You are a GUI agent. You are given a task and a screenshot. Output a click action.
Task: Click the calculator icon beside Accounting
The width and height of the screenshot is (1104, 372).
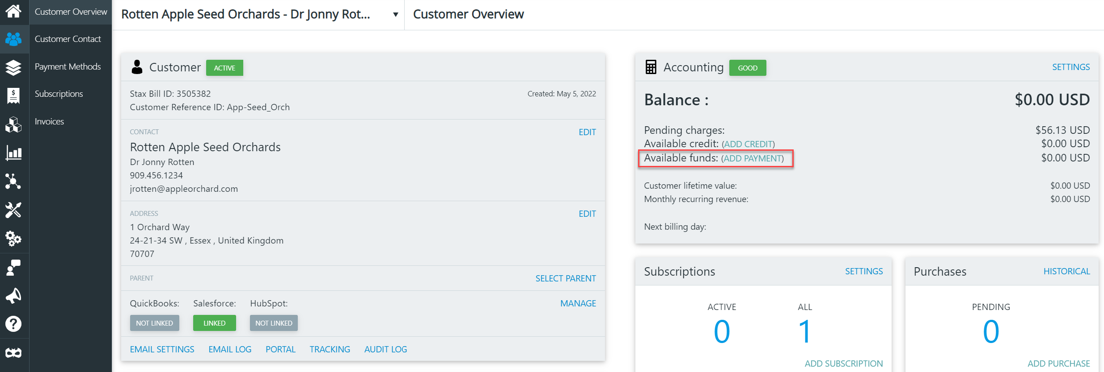[651, 67]
